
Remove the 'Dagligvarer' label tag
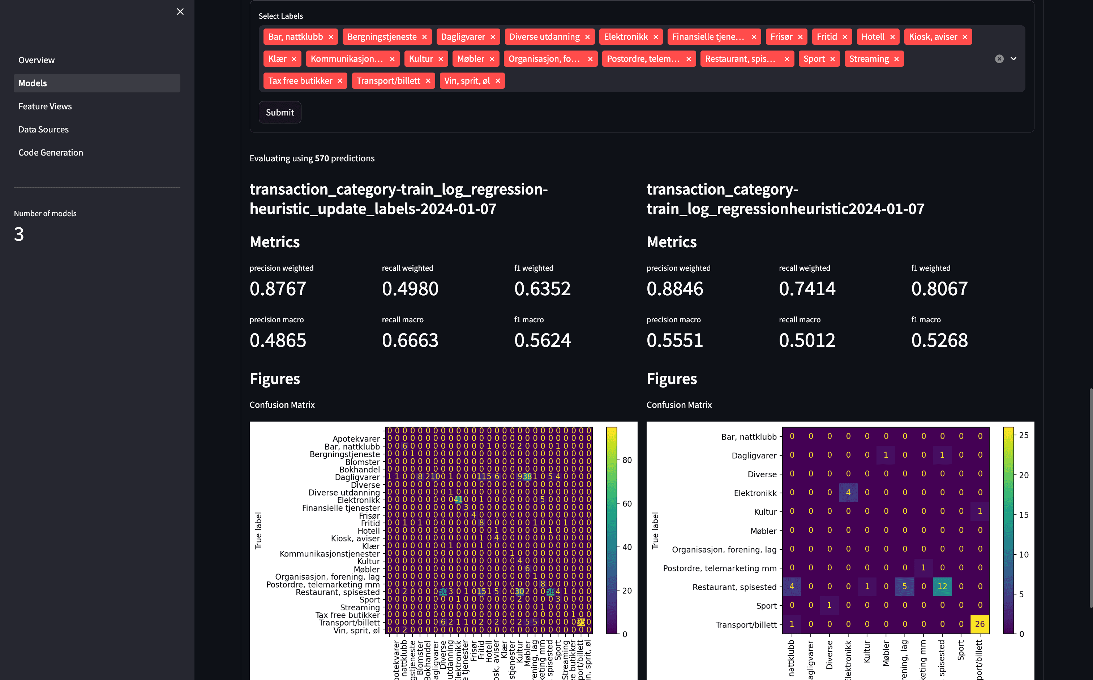tap(493, 37)
